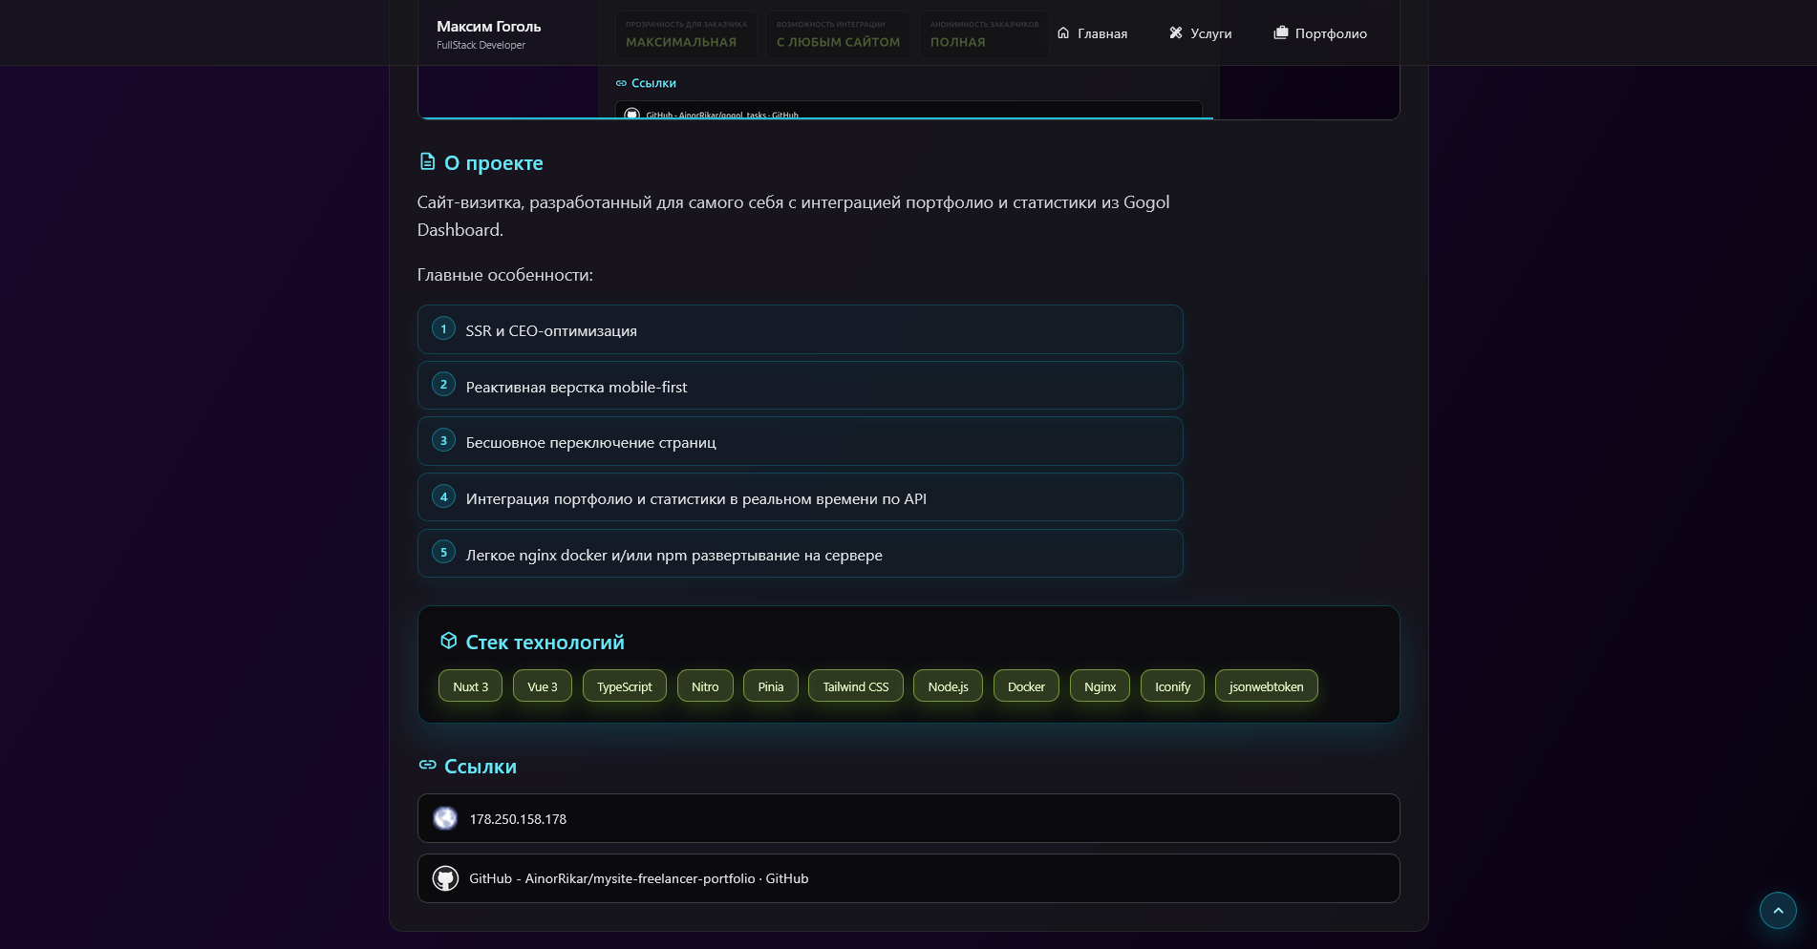Screen dimensions: 1817x949
Task: Click the chain icon beside Ссылки heading
Action: point(427,766)
